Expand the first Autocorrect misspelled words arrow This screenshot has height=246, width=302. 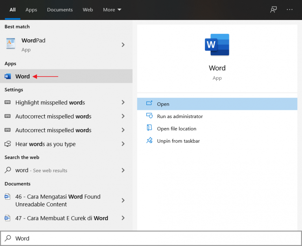click(123, 116)
